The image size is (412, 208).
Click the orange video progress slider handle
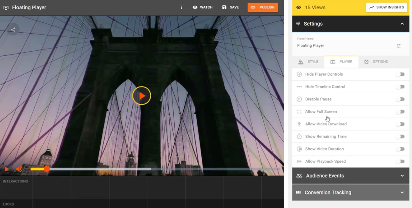coord(47,169)
